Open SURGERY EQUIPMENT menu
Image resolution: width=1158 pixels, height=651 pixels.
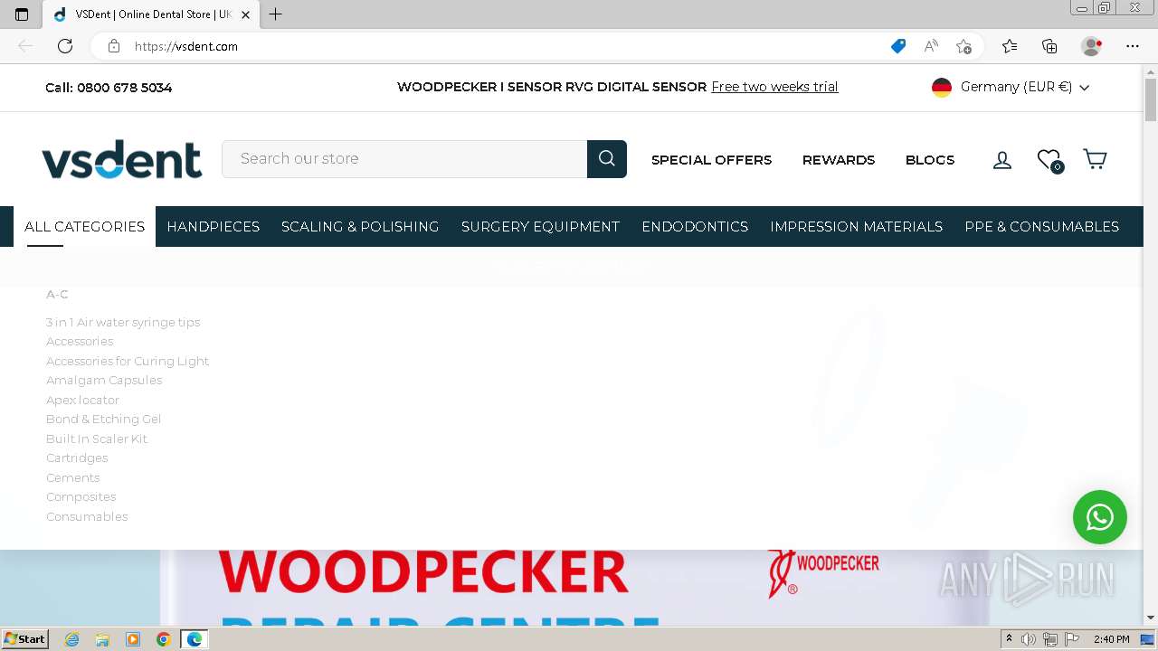click(x=540, y=227)
